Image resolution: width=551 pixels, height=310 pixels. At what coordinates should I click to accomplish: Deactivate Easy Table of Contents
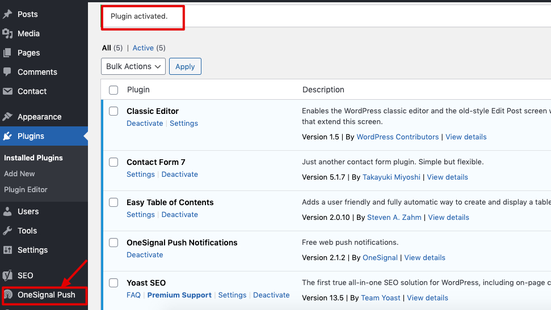179,215
